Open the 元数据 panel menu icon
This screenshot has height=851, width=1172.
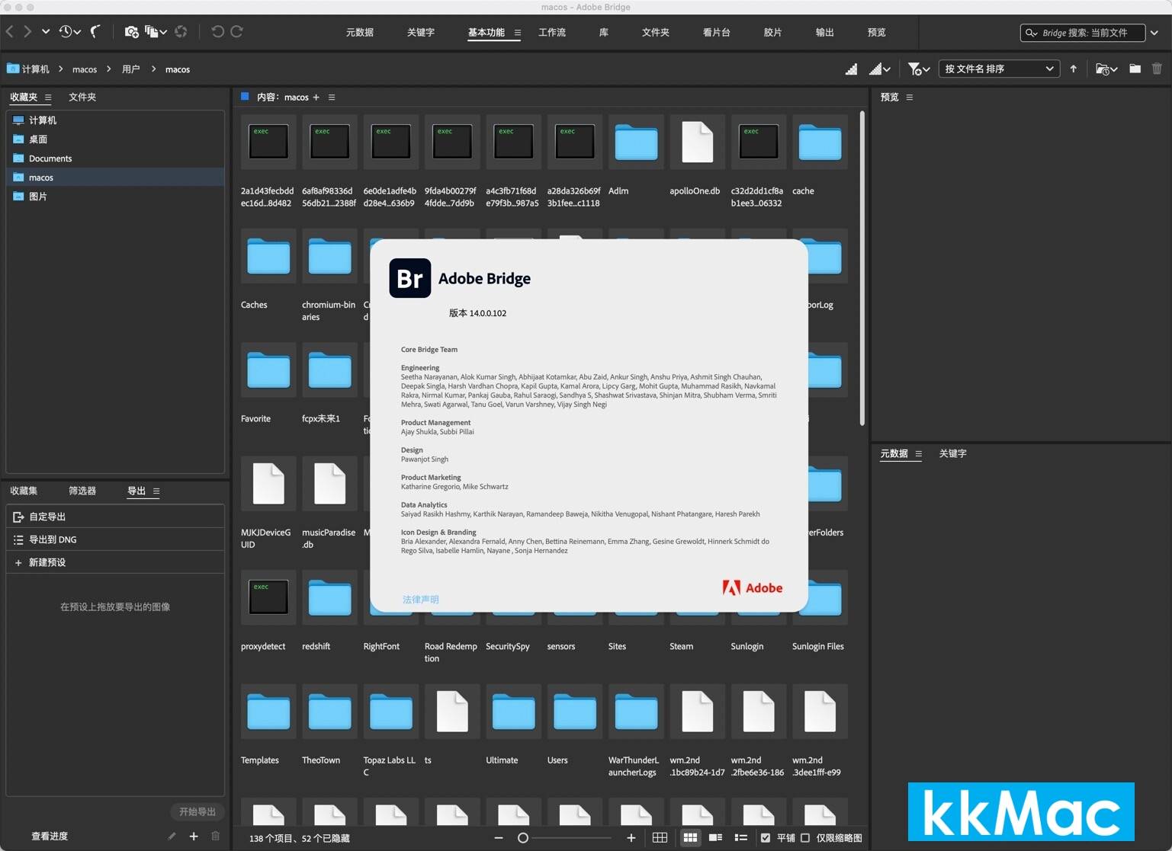919,454
